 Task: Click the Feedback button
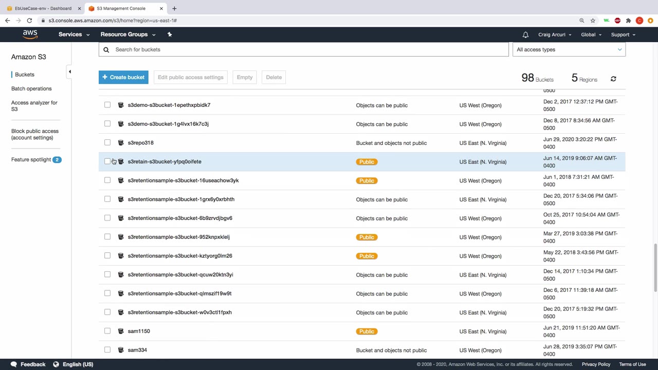[28, 364]
